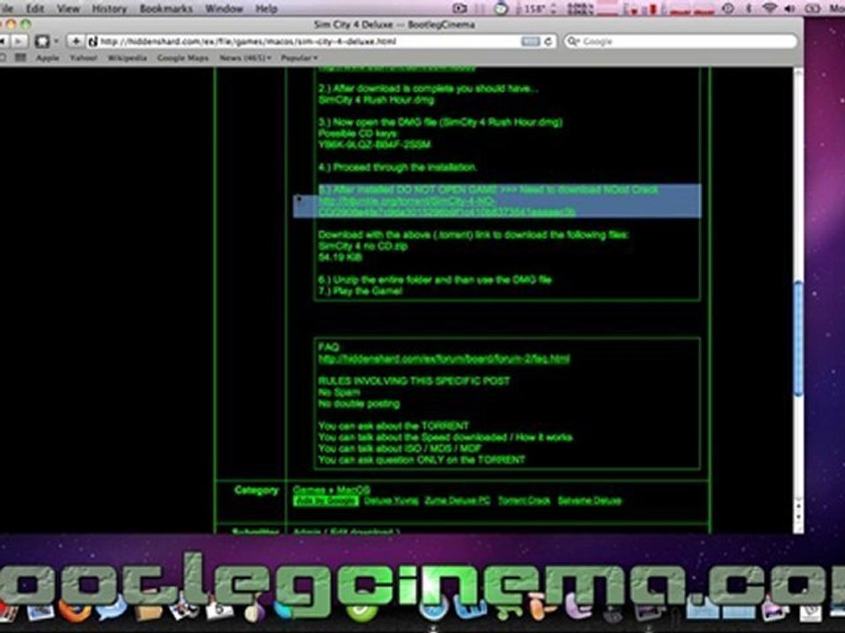845x633 pixels.
Task: Click the volume speaker icon
Action: click(790, 9)
